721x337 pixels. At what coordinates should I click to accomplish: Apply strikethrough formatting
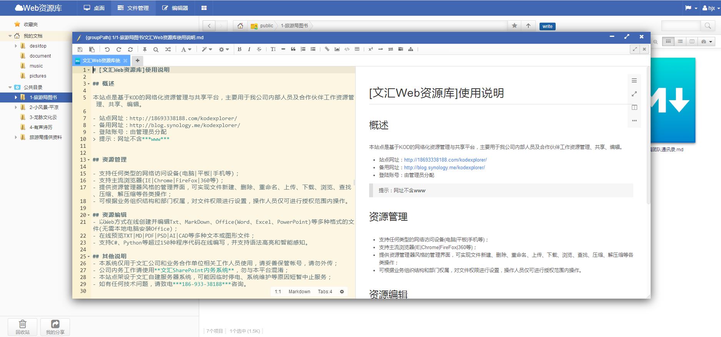click(259, 49)
